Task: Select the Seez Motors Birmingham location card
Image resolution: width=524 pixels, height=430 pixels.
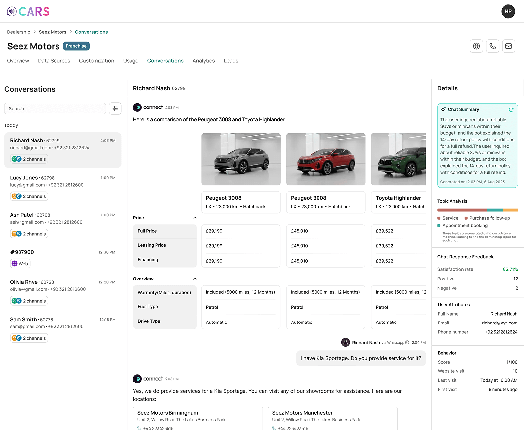Action: [x=198, y=418]
